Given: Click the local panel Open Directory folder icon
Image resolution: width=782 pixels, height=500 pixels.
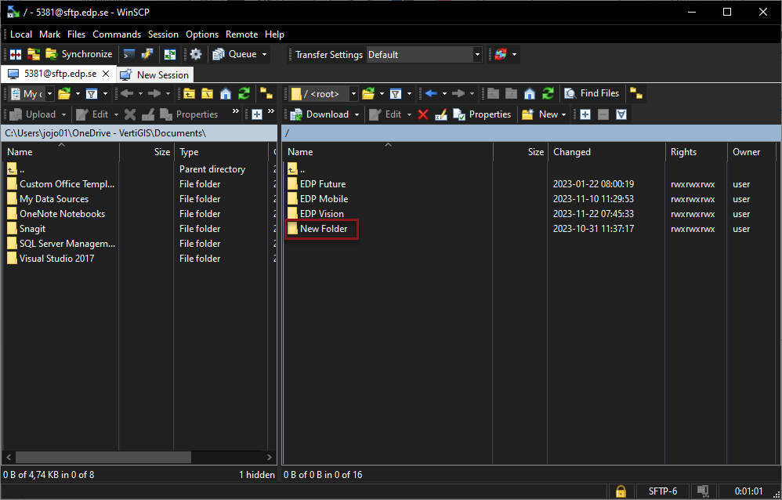Looking at the screenshot, I should (x=63, y=94).
